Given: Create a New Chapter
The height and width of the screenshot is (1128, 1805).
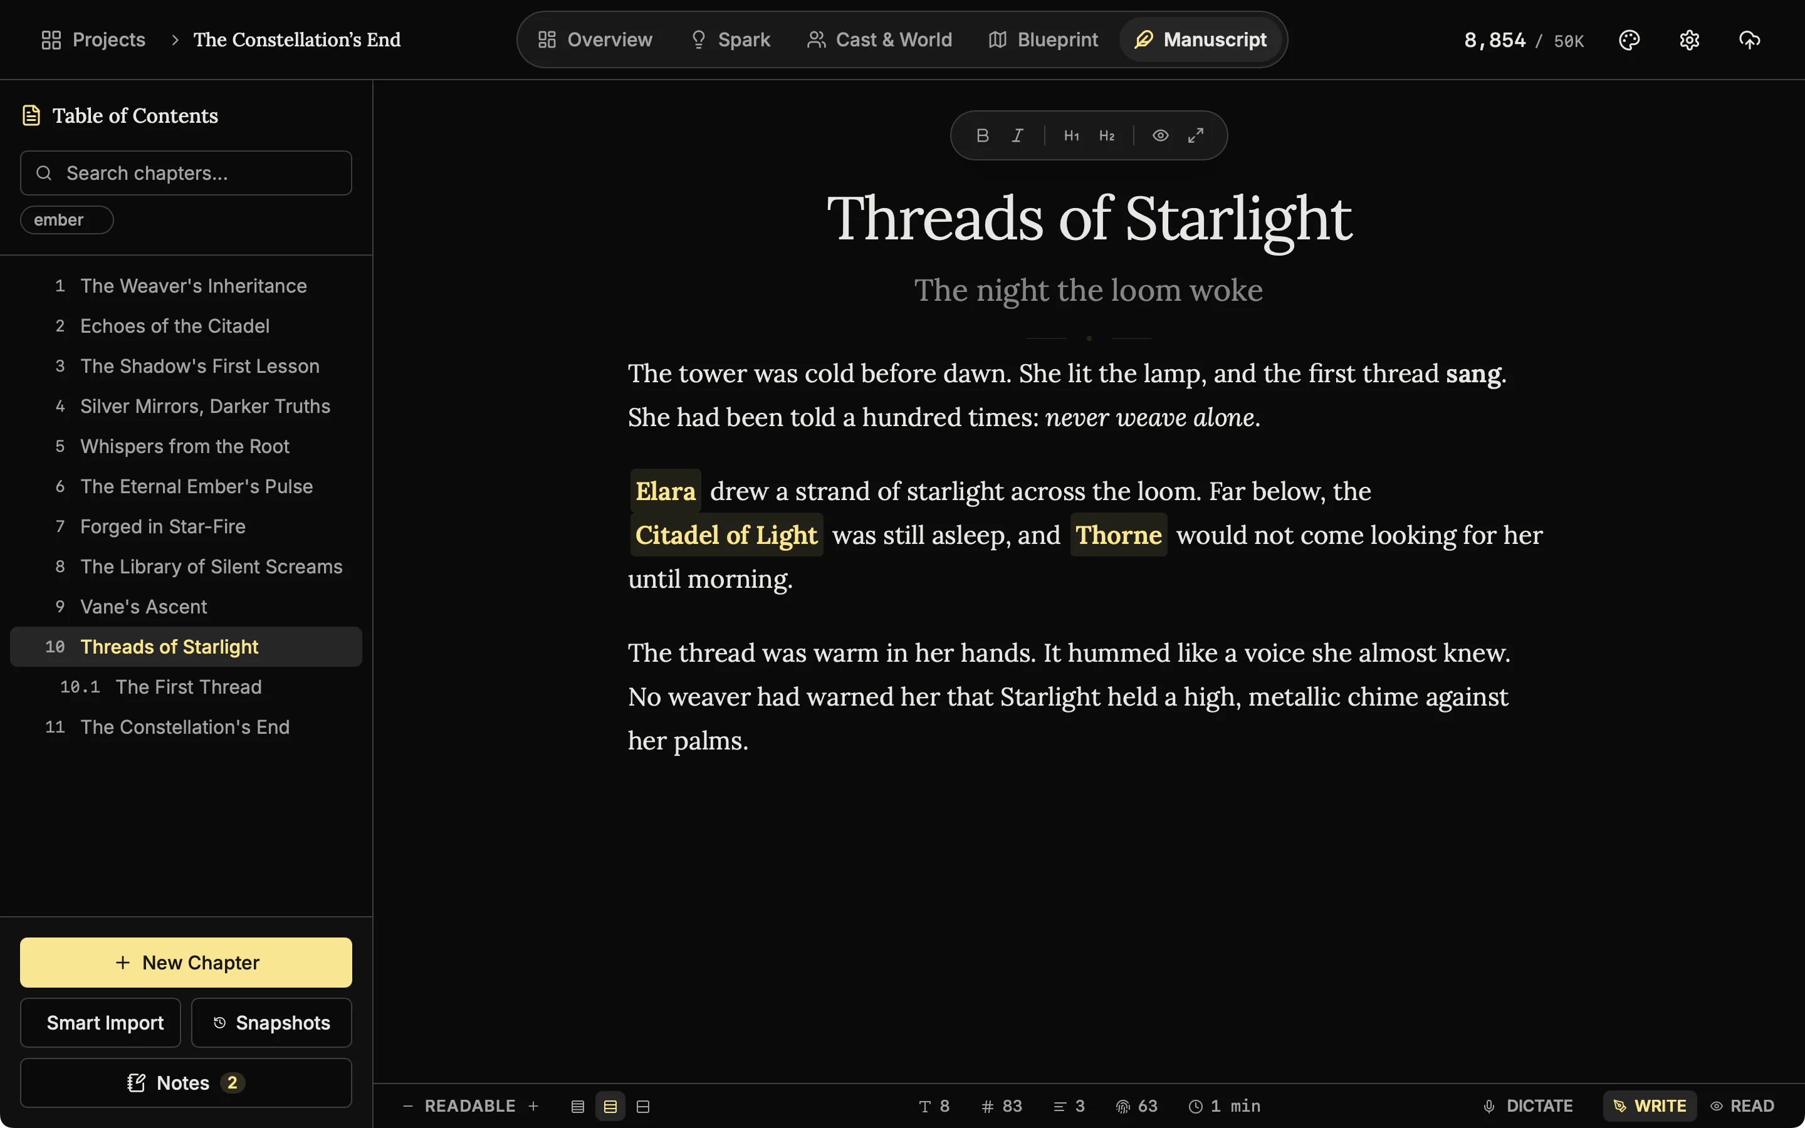Looking at the screenshot, I should (x=186, y=963).
